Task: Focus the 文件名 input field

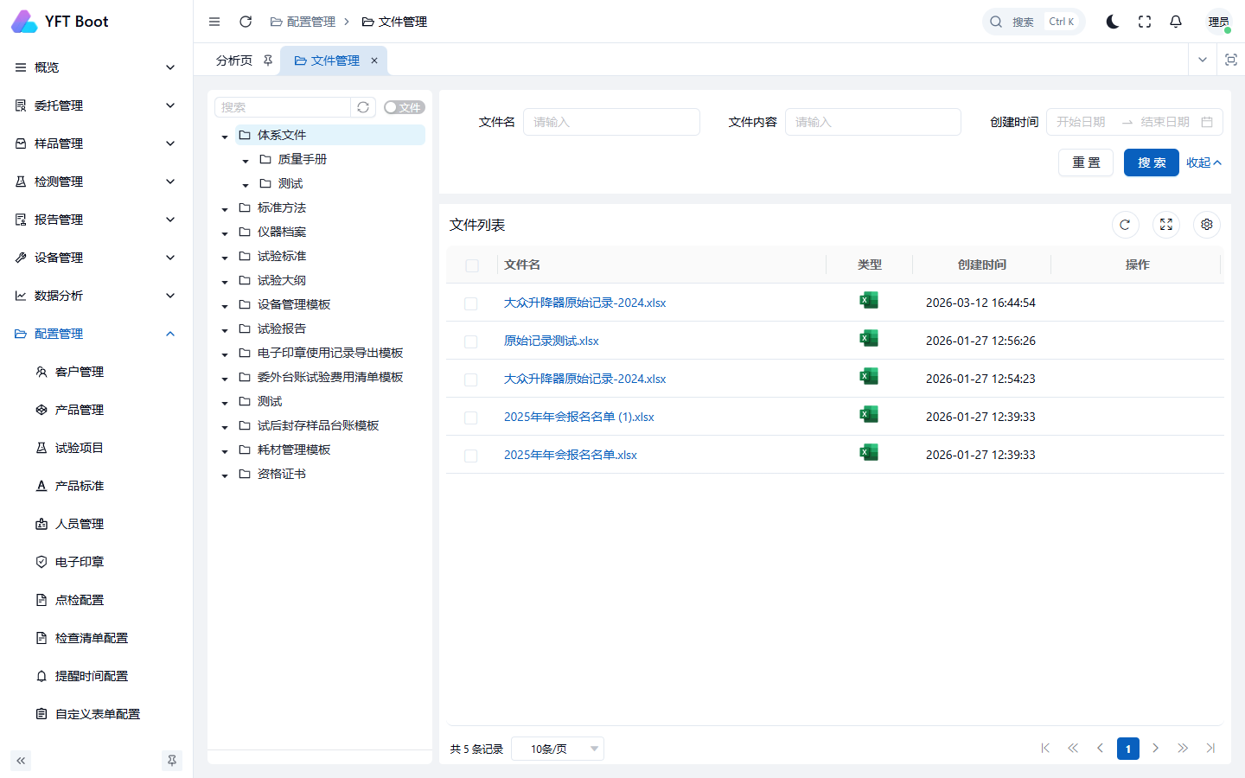Action: click(x=611, y=122)
